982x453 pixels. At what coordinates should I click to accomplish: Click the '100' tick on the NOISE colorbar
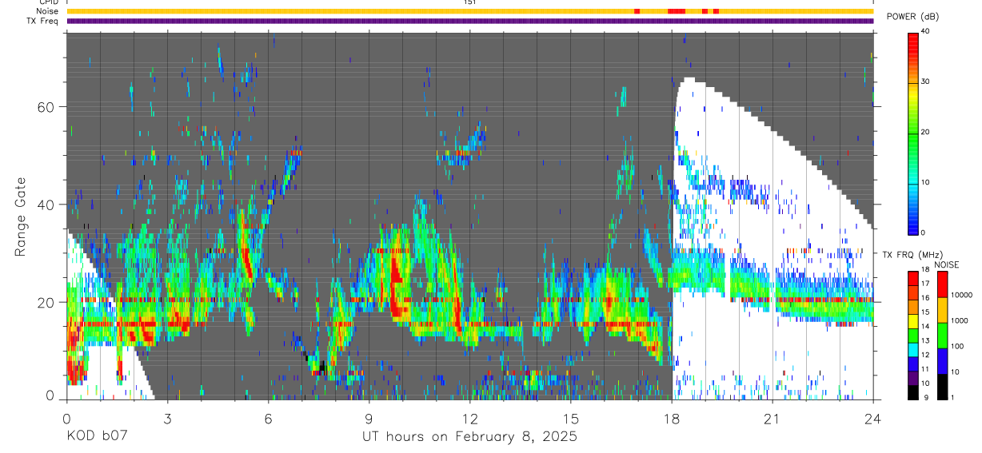(x=956, y=346)
